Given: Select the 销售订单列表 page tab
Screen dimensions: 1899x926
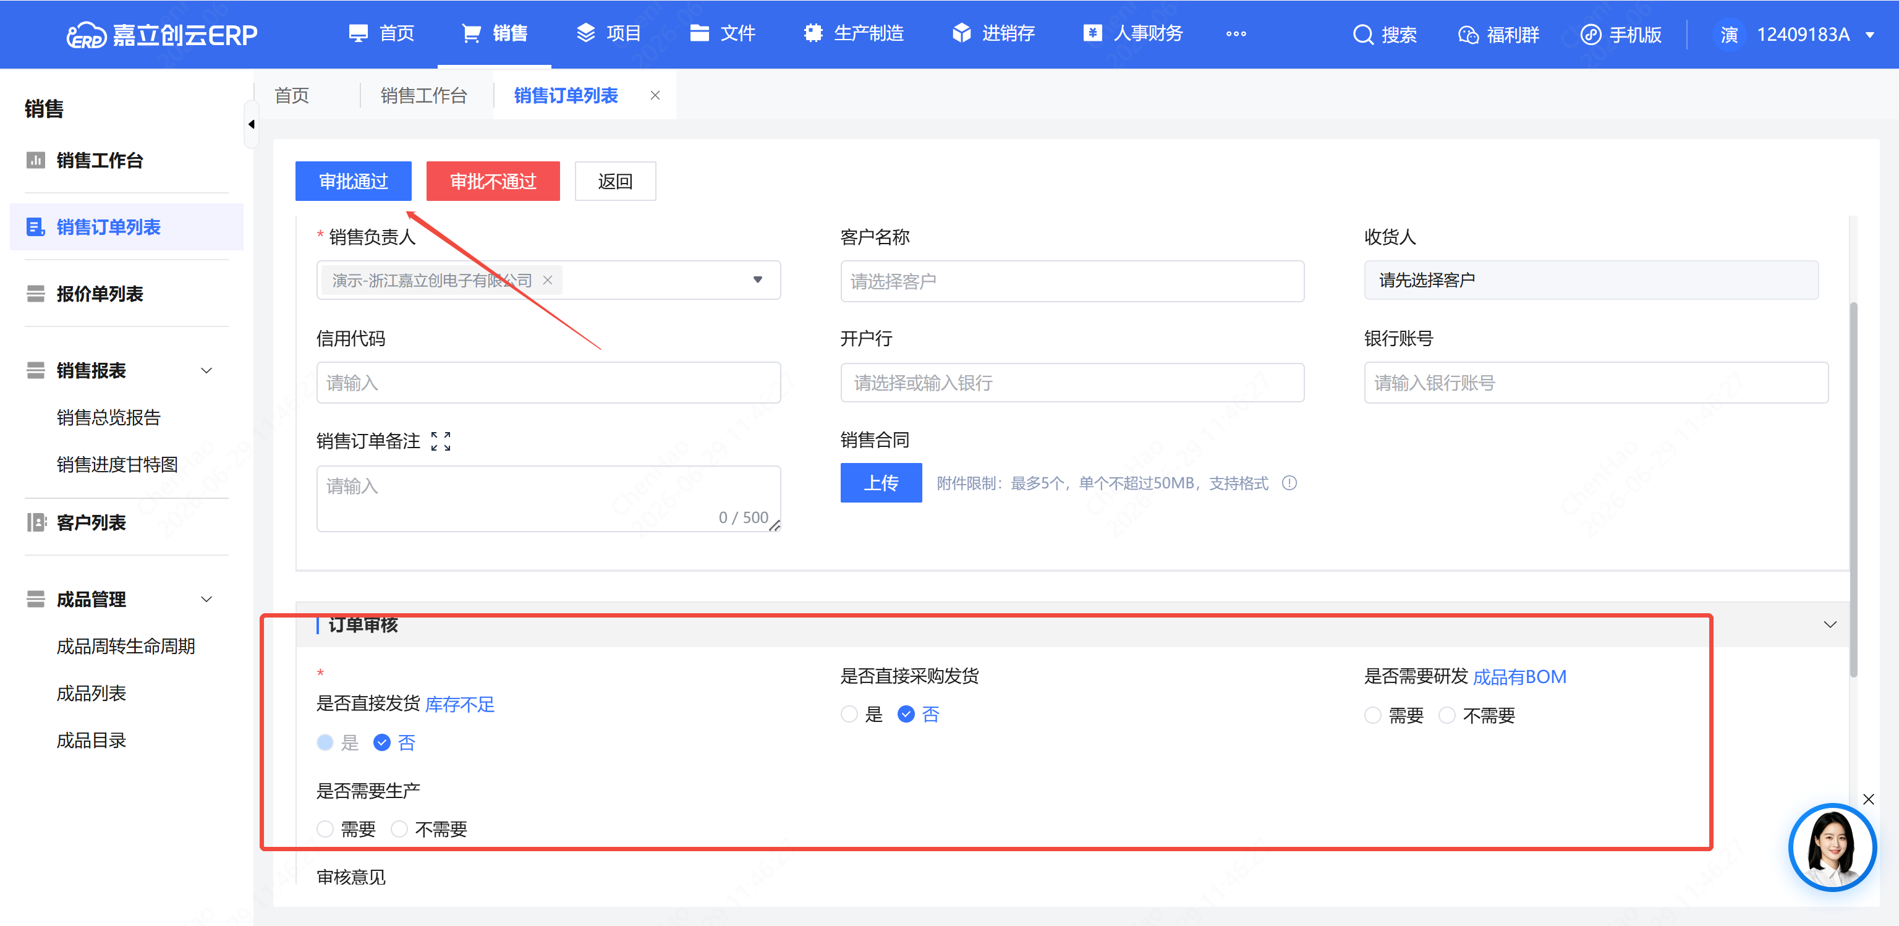Looking at the screenshot, I should (x=566, y=95).
